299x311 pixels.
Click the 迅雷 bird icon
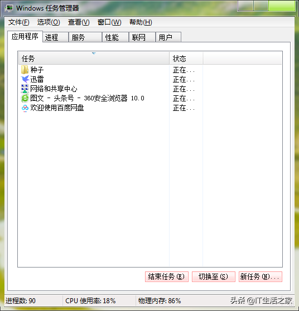(25, 79)
